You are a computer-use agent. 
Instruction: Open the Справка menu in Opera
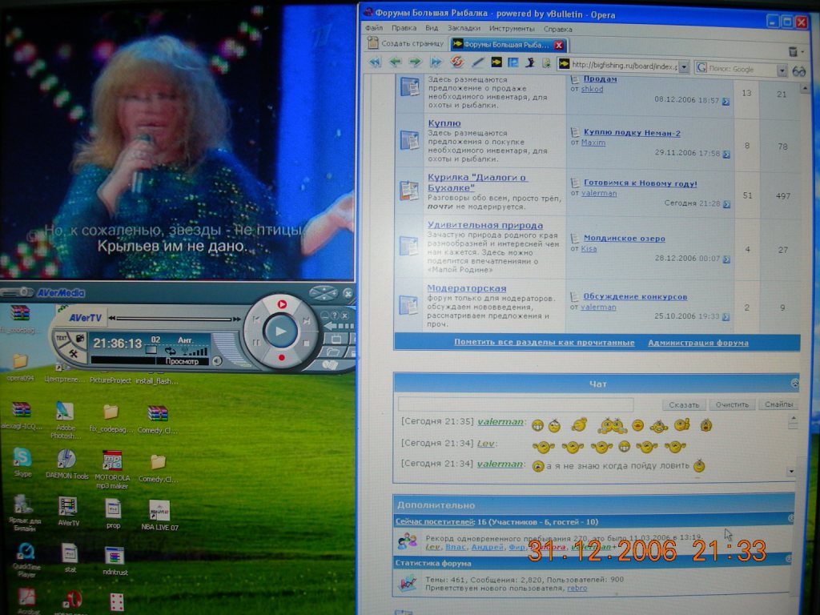(557, 30)
